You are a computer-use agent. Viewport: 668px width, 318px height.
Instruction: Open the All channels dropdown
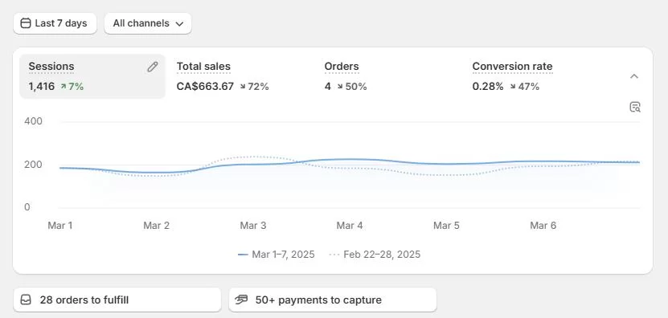[x=148, y=23]
